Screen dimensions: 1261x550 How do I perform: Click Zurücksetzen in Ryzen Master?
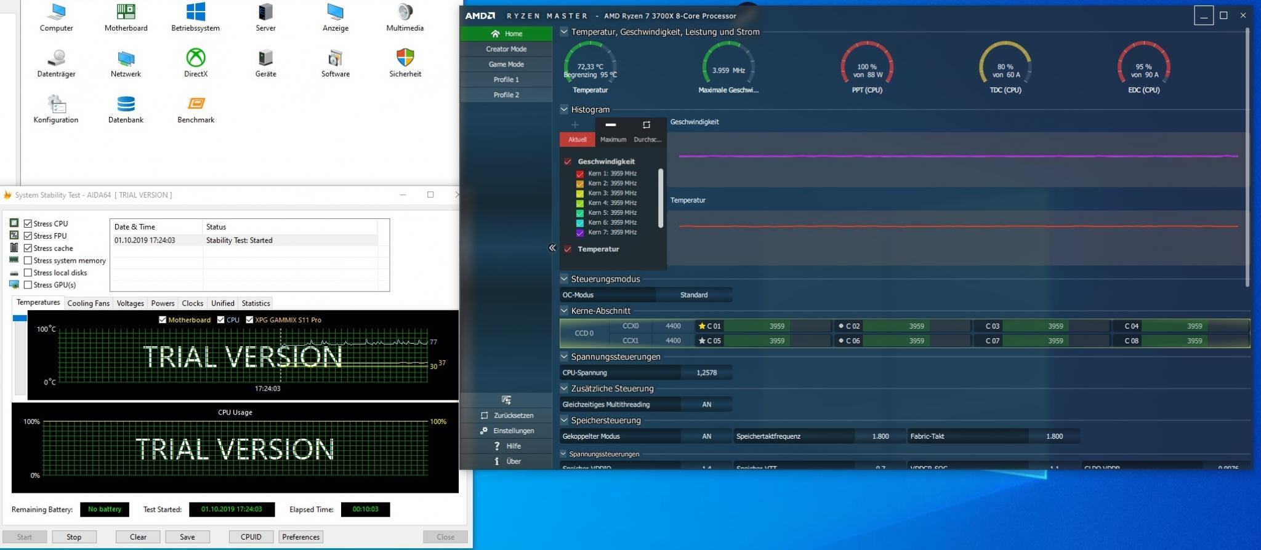[506, 415]
